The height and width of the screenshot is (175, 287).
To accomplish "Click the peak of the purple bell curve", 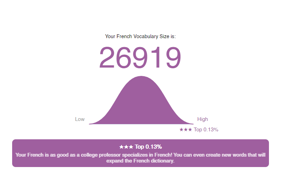I will click(x=141, y=77).
